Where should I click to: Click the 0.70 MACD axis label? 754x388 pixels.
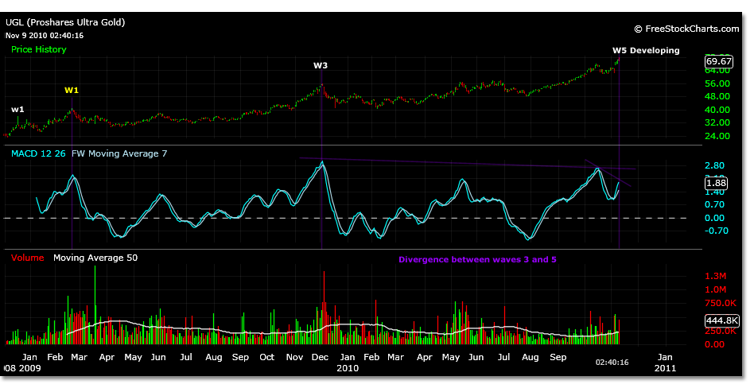coord(714,205)
